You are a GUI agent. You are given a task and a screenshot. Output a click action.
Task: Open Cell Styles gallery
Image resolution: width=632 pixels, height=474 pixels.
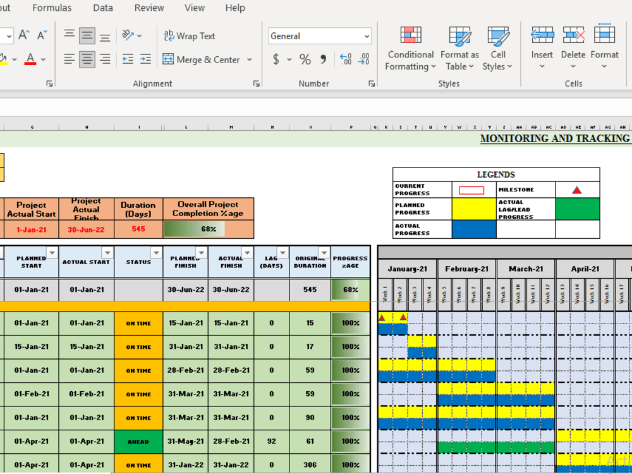click(x=498, y=48)
